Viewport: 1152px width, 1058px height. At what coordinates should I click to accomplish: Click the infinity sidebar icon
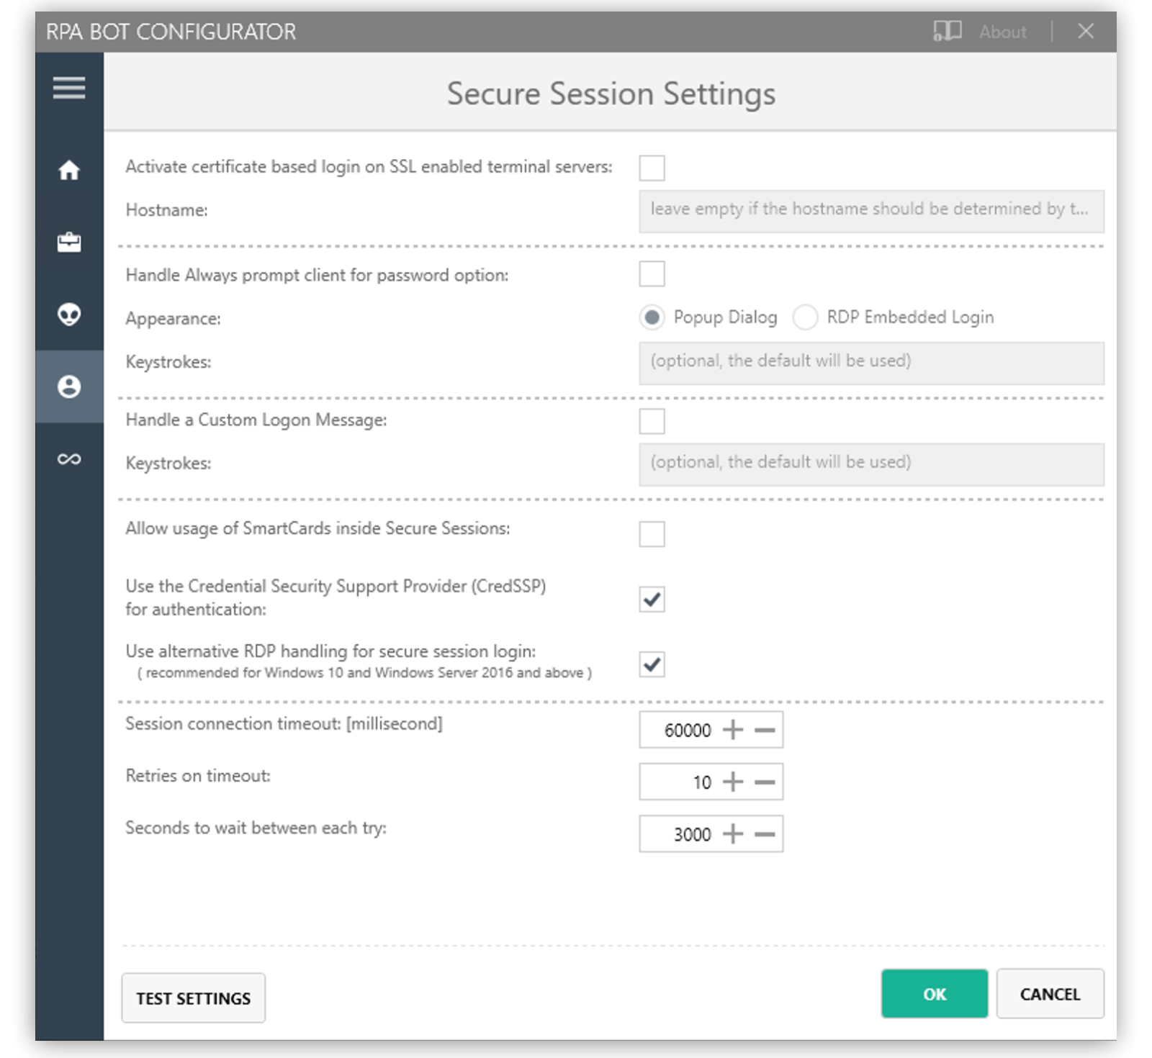coord(68,457)
